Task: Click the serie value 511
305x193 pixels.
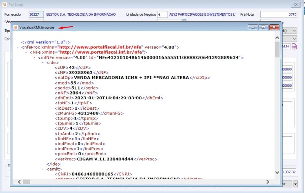Action: [x=75, y=88]
